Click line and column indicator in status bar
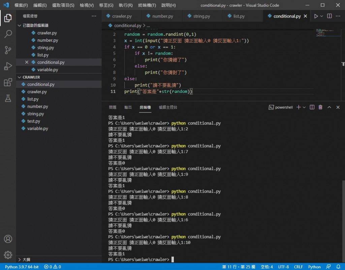 click(239, 267)
